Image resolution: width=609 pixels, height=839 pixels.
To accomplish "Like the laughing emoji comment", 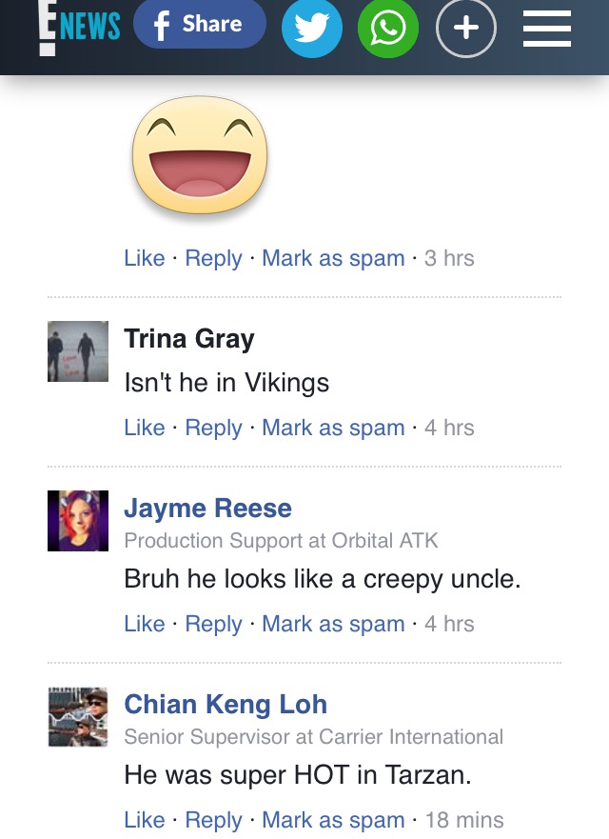I will click(145, 258).
